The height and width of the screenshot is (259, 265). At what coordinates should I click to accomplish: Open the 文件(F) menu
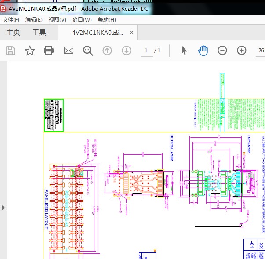pos(11,20)
